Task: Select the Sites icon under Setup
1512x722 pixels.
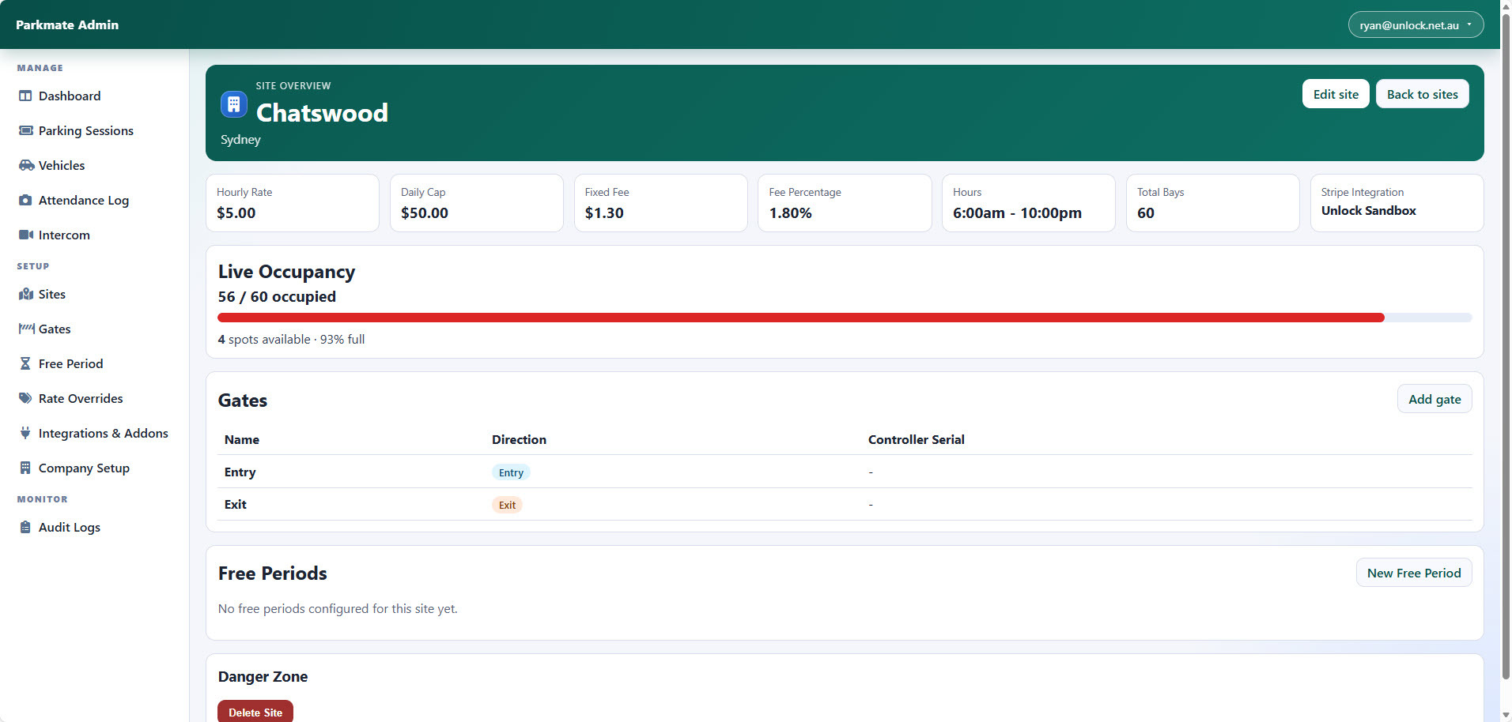Action: click(26, 294)
